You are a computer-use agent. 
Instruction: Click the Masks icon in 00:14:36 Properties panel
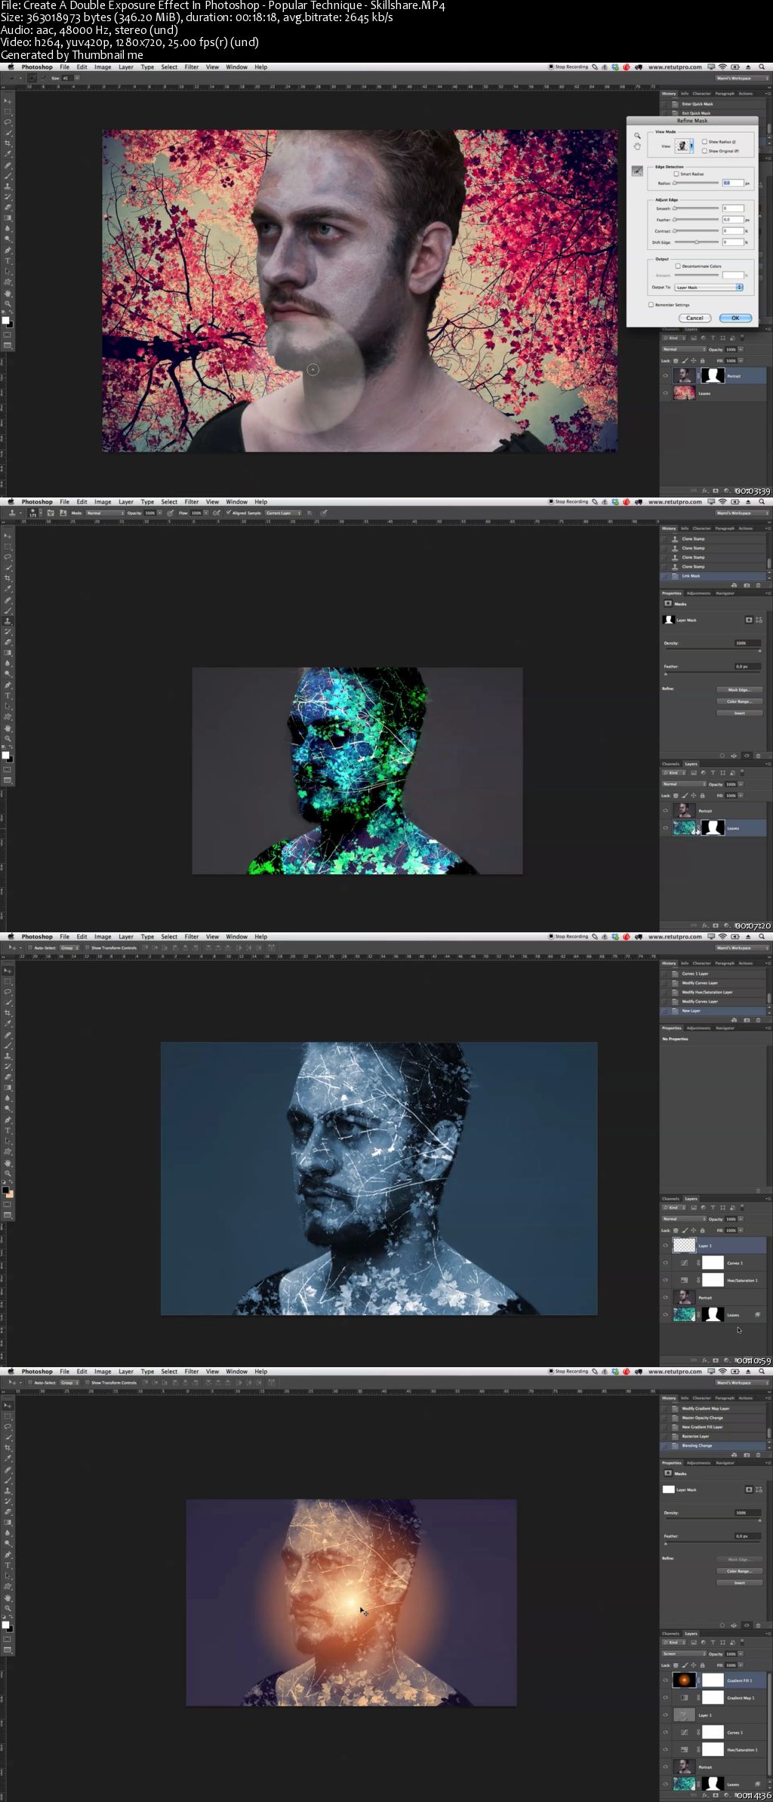(668, 1473)
